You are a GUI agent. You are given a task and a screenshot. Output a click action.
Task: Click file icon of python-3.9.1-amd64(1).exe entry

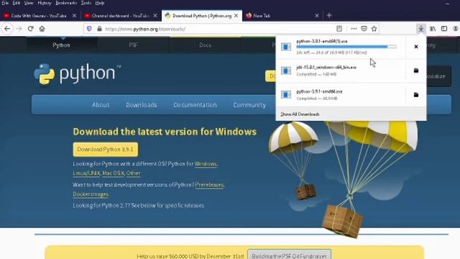click(286, 47)
